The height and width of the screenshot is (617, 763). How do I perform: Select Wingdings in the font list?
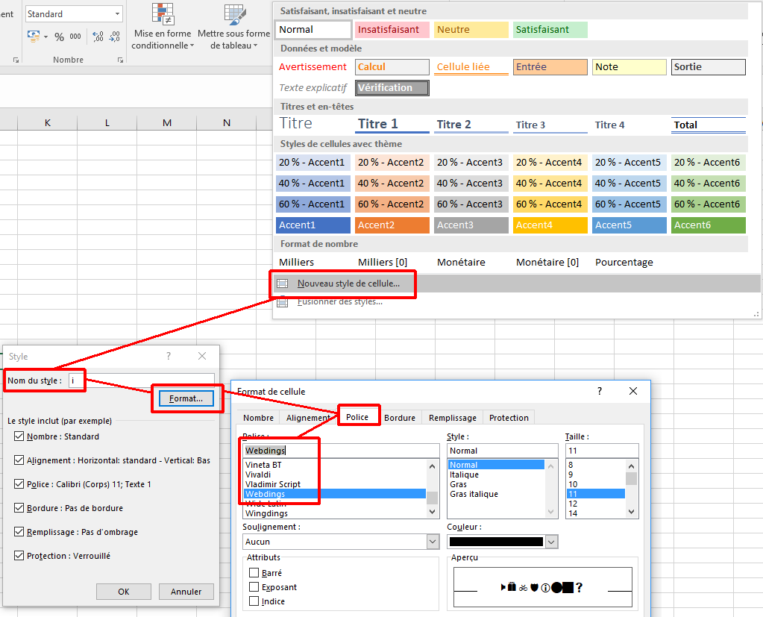(x=335, y=513)
